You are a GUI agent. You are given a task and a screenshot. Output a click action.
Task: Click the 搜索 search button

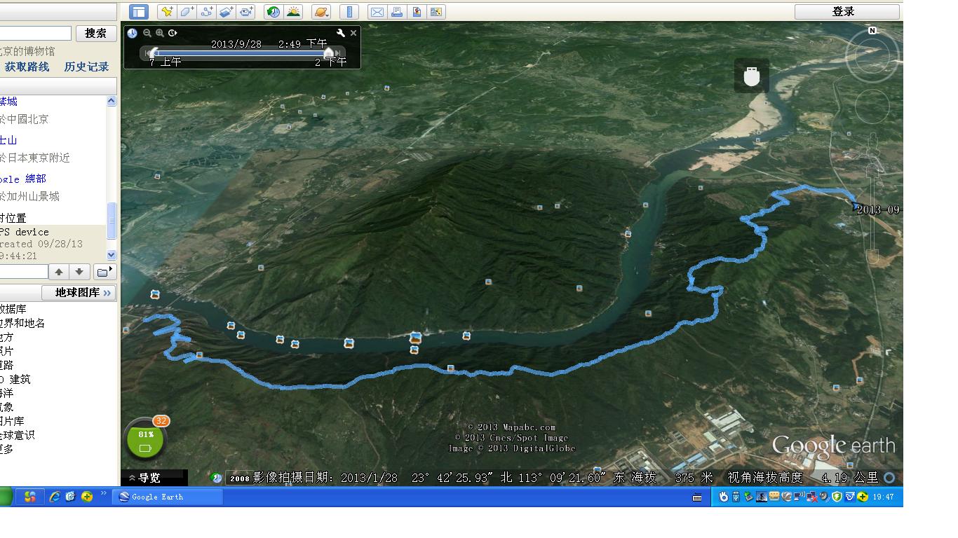[96, 33]
